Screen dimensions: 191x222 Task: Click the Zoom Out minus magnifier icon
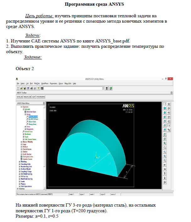[165, 161]
